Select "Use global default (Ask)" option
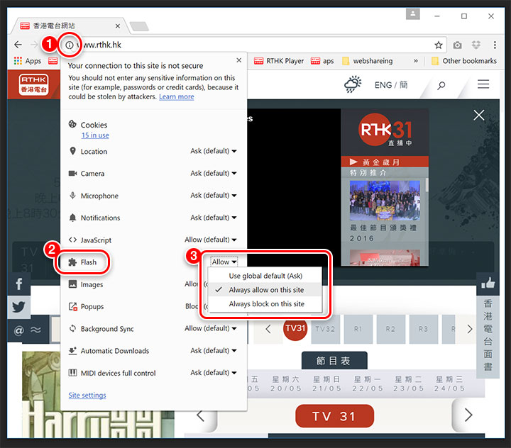Image resolution: width=511 pixels, height=448 pixels. coord(265,276)
